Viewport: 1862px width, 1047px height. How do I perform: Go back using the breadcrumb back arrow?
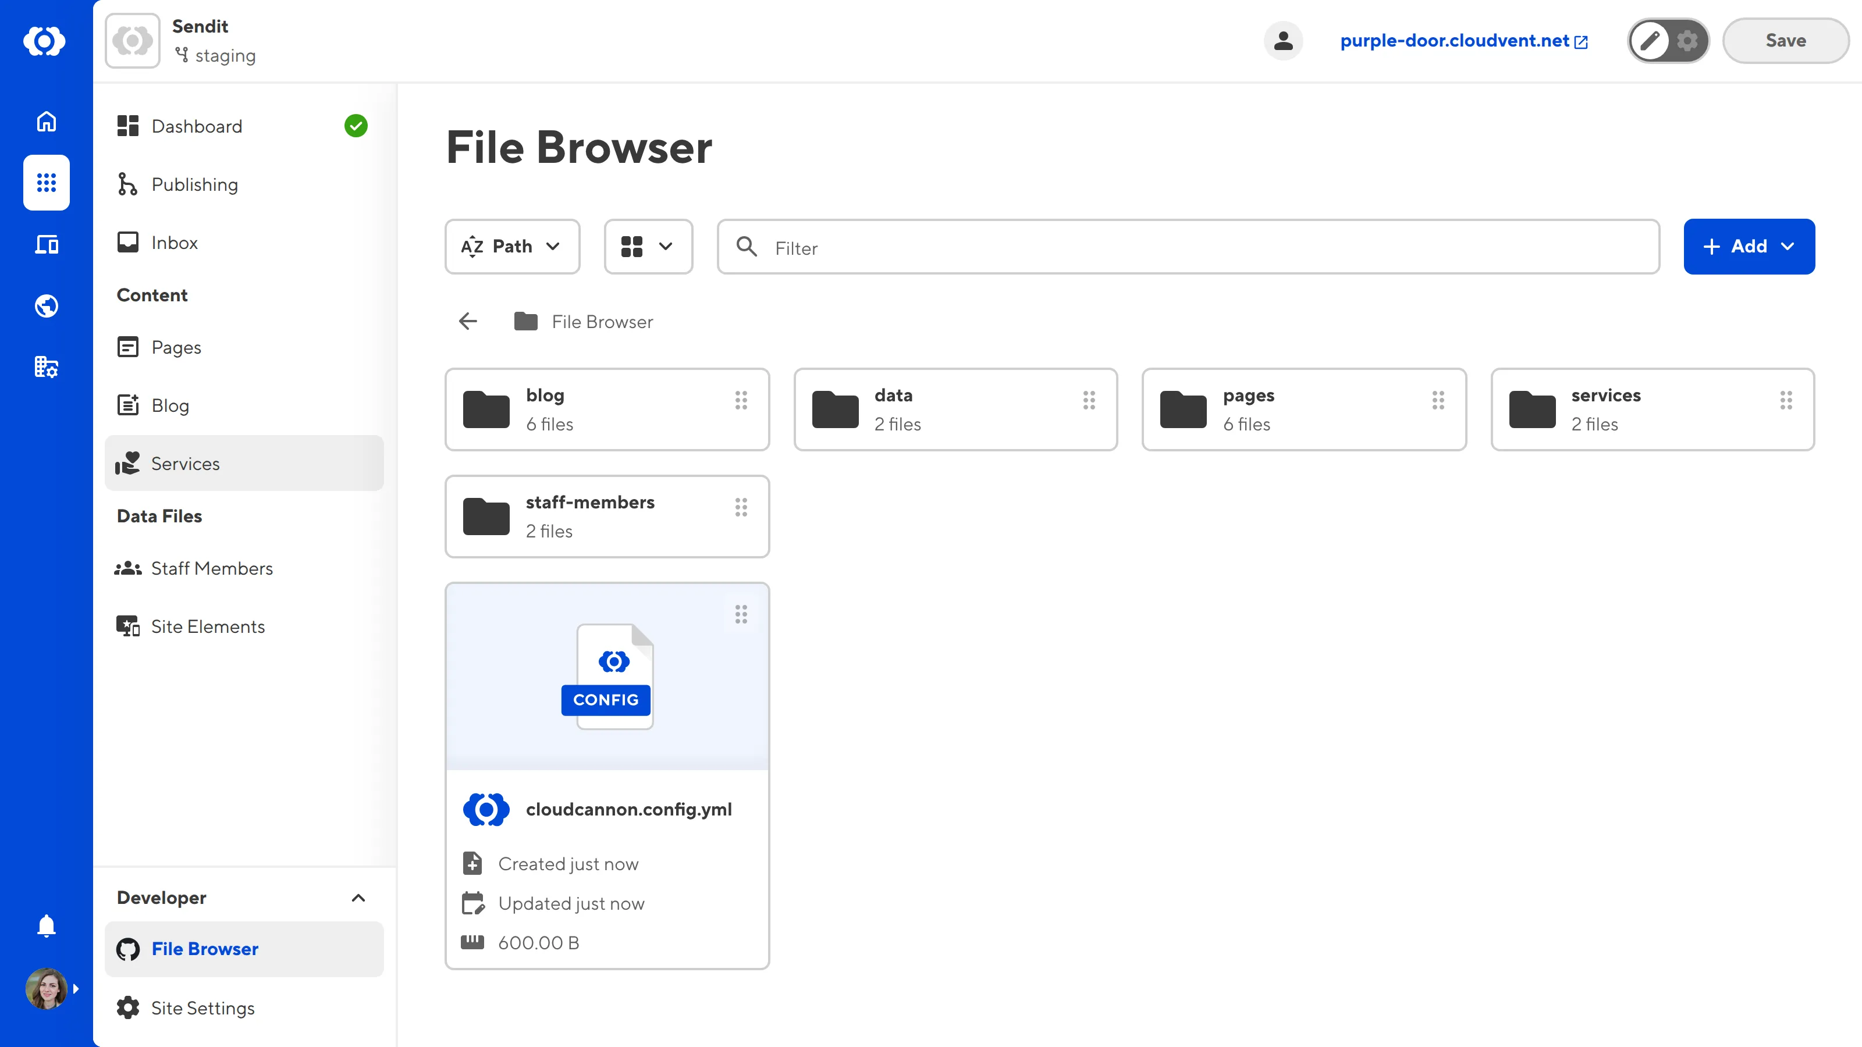pyautogui.click(x=468, y=321)
